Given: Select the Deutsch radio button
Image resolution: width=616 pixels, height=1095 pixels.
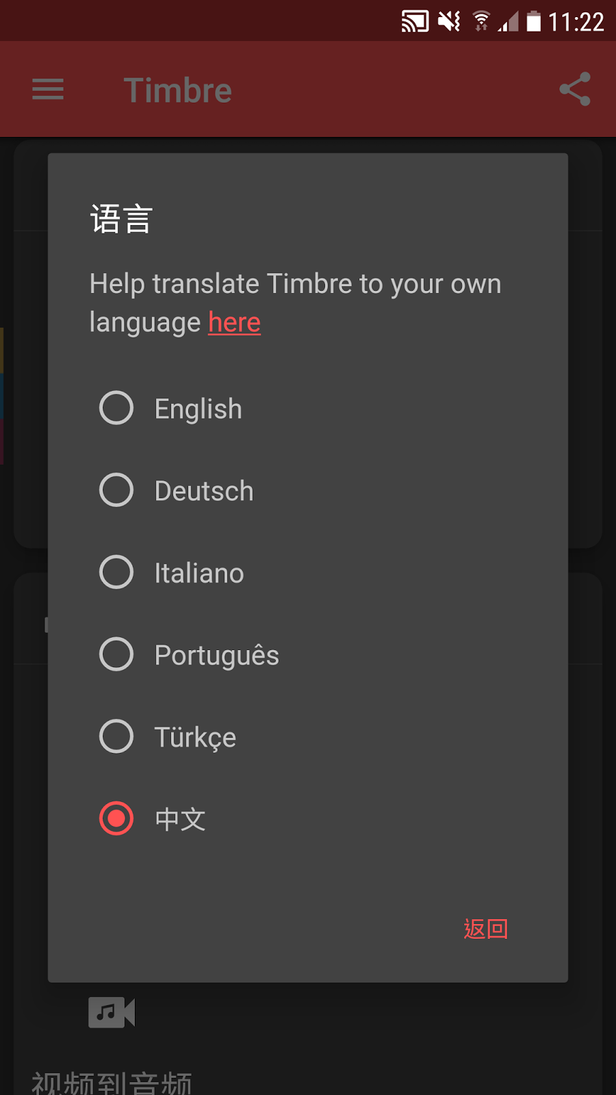Looking at the screenshot, I should tap(116, 491).
